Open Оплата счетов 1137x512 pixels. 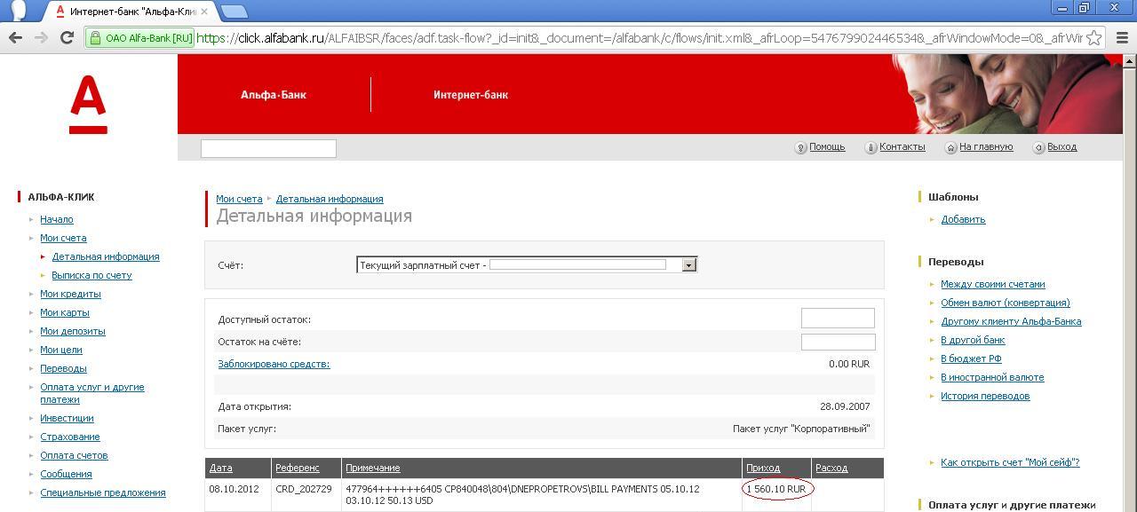(x=74, y=455)
